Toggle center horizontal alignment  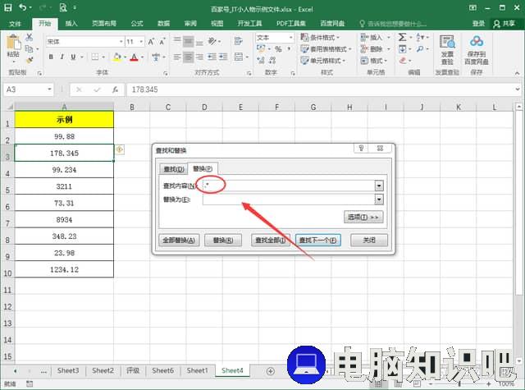point(188,57)
